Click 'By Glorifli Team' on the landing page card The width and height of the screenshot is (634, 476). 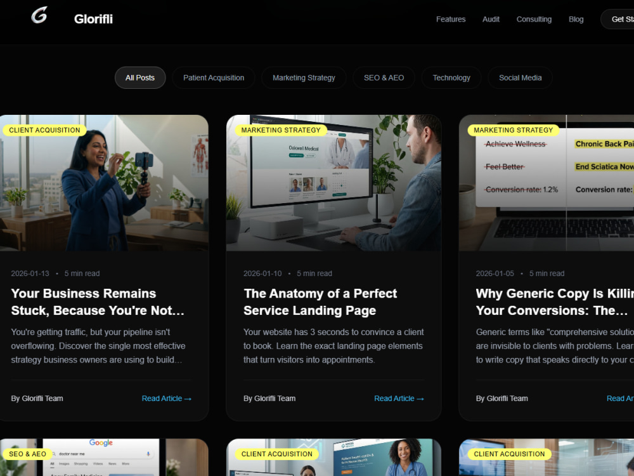point(269,399)
